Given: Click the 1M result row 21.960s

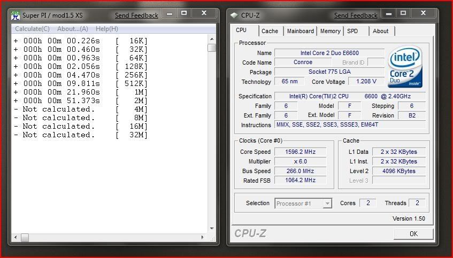Looking at the screenshot, I should click(81, 92).
